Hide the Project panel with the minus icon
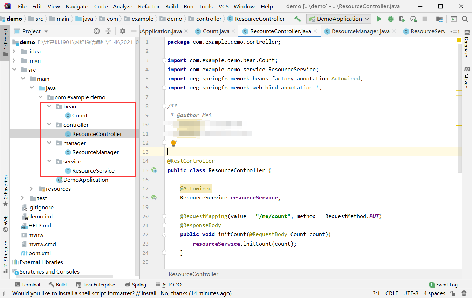Viewport: 472px width, 298px height. tap(134, 31)
